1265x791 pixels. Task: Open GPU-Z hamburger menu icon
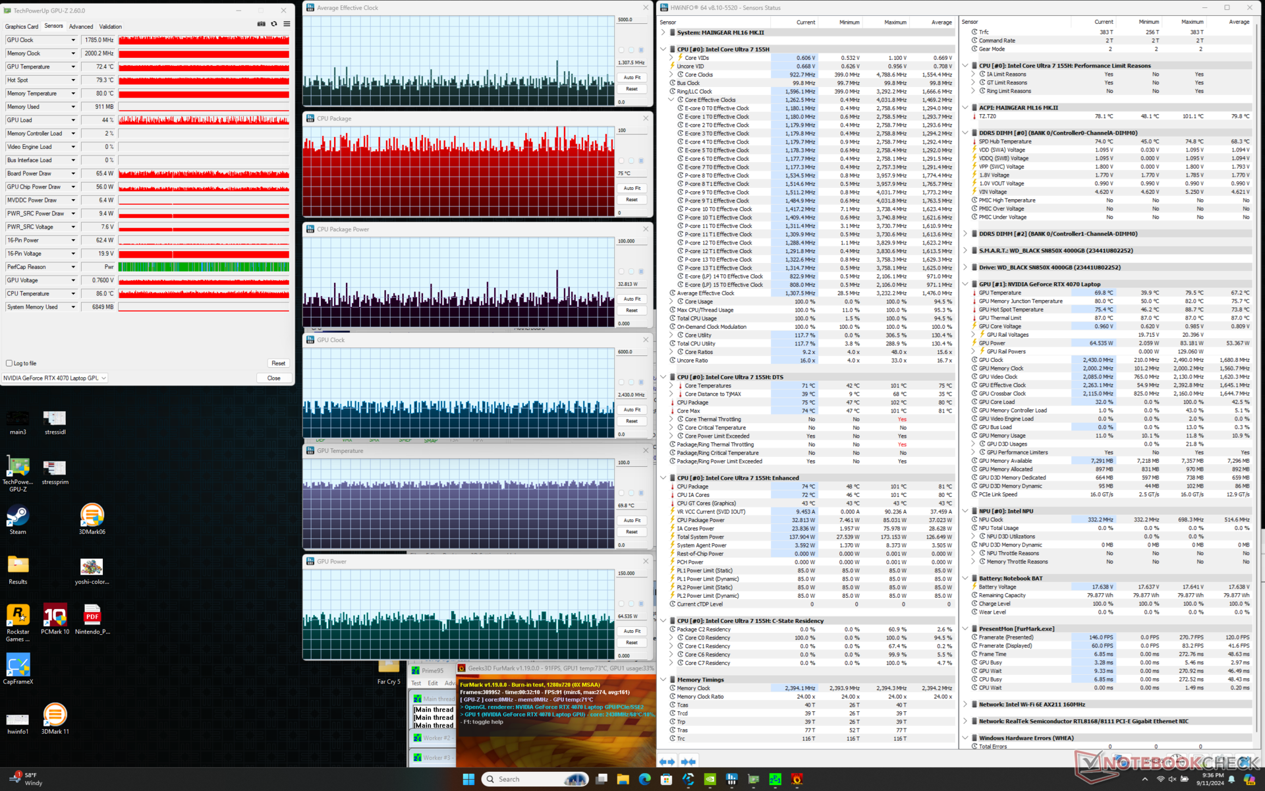pyautogui.click(x=287, y=24)
